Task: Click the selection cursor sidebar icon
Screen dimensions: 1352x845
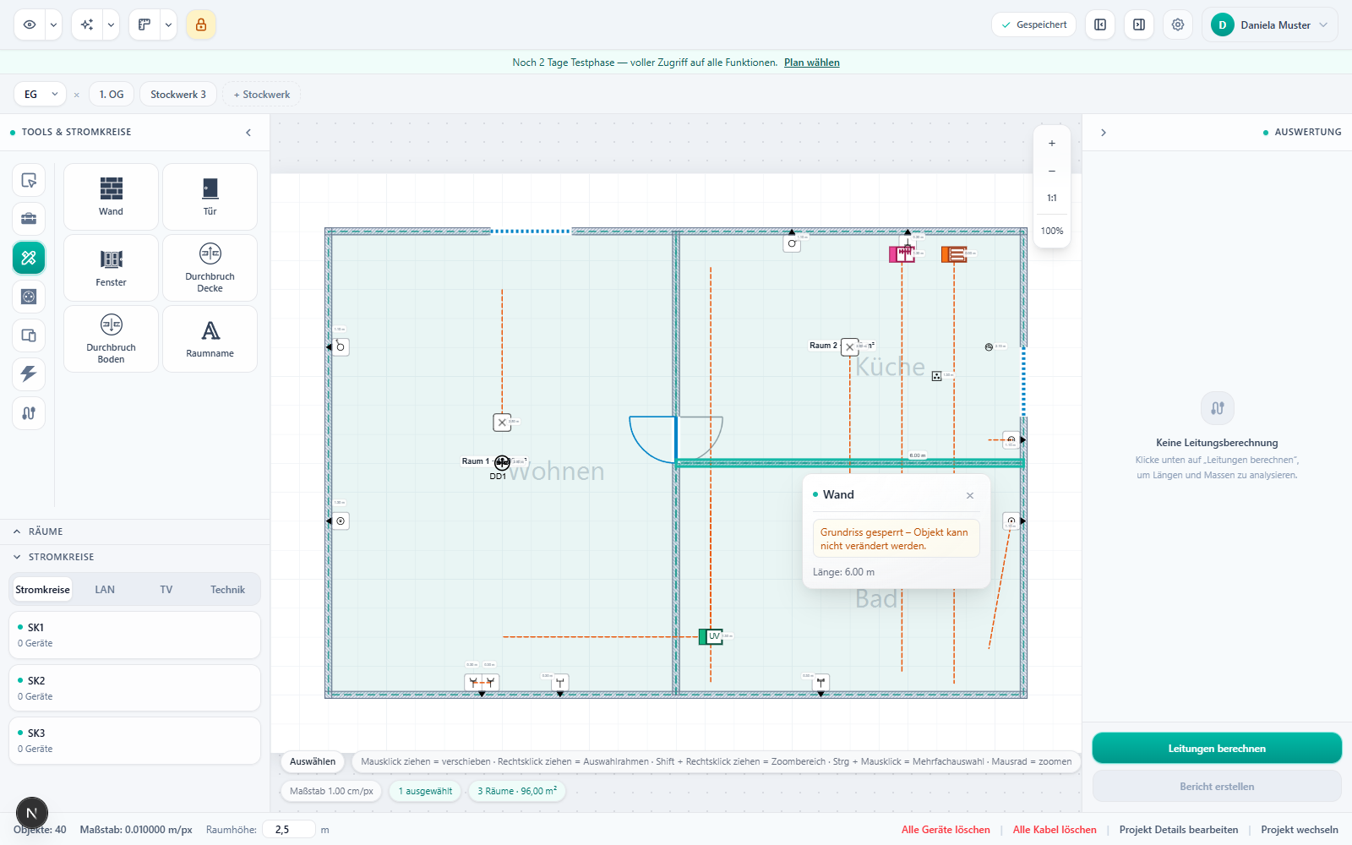Action: [x=29, y=180]
